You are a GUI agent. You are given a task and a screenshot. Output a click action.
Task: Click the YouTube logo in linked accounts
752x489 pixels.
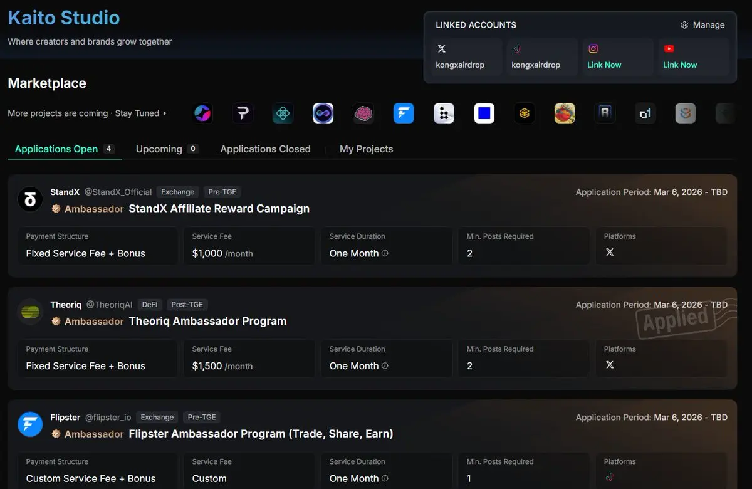[x=669, y=48]
